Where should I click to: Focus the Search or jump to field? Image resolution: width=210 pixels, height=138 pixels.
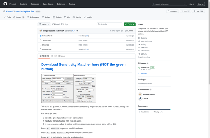[x=169, y=4]
